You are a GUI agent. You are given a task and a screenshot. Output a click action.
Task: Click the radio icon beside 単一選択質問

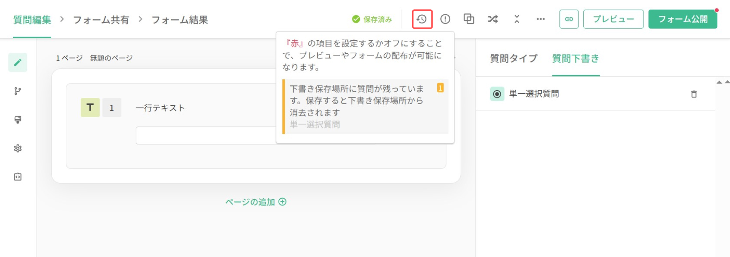(497, 94)
